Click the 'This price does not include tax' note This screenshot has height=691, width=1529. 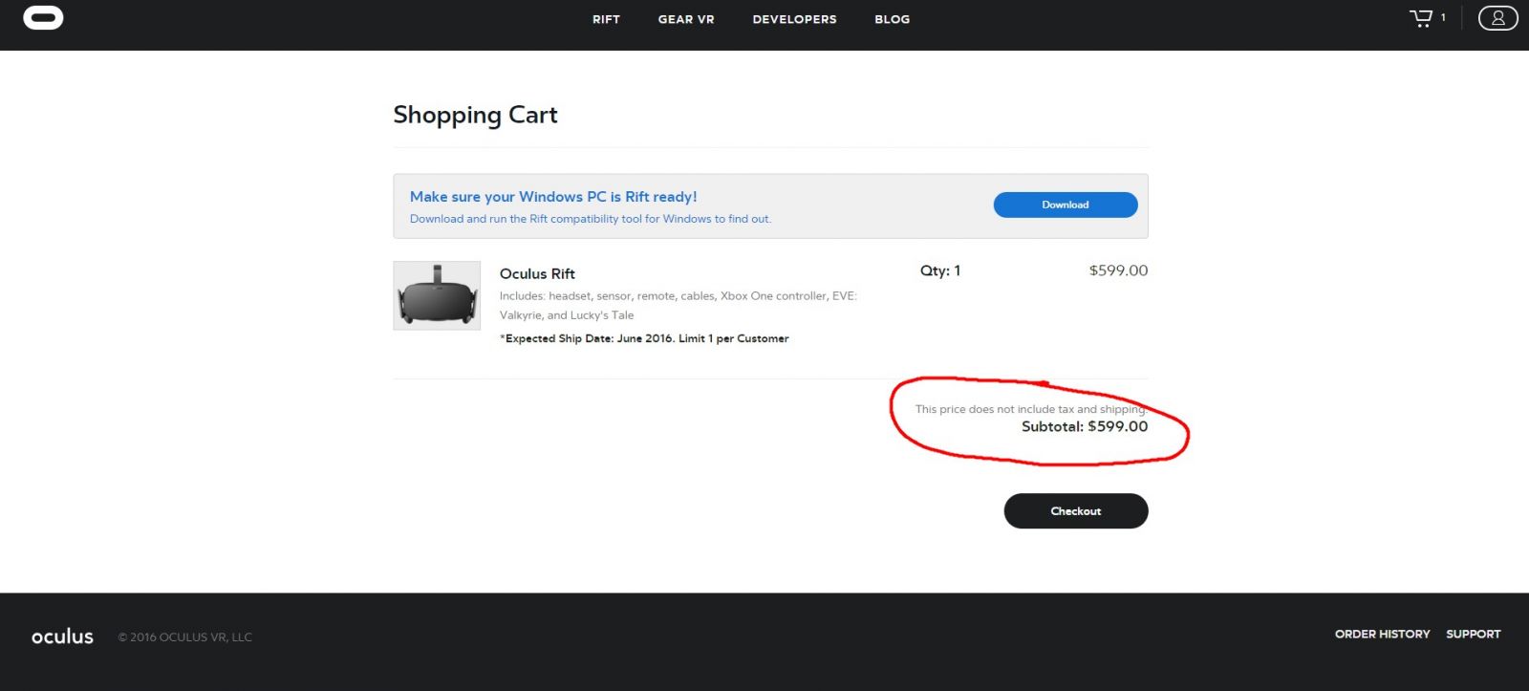pos(1031,409)
